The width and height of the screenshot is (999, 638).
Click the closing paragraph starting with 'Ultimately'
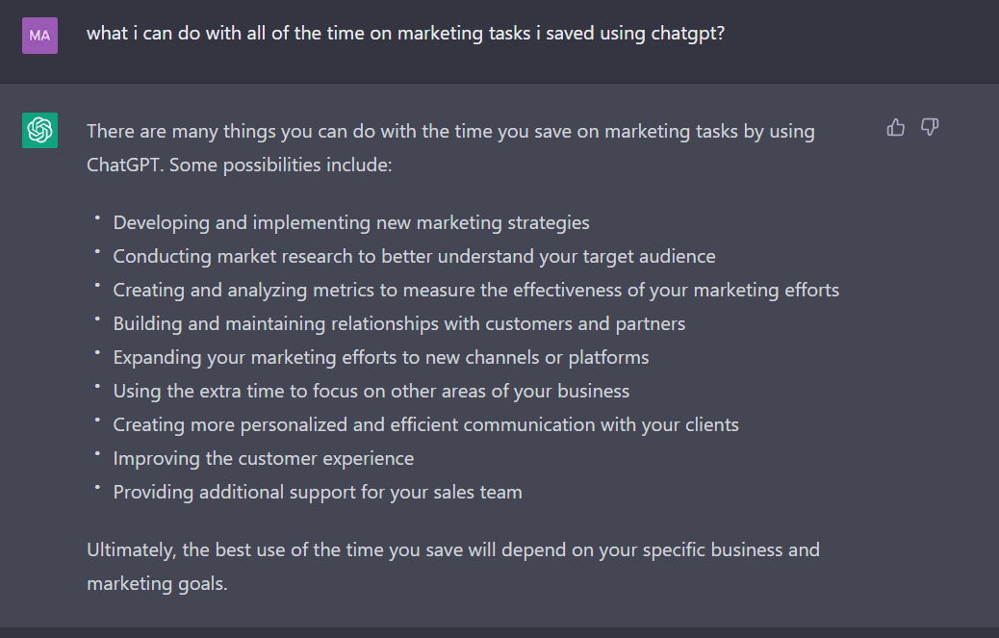point(453,567)
